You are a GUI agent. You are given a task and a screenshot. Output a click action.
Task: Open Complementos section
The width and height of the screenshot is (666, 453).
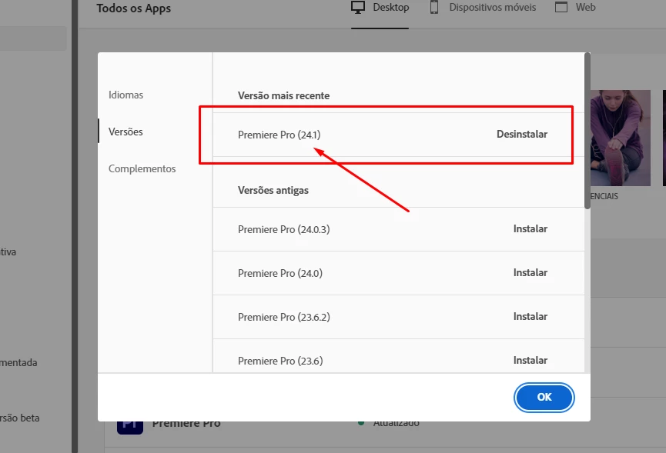(142, 168)
